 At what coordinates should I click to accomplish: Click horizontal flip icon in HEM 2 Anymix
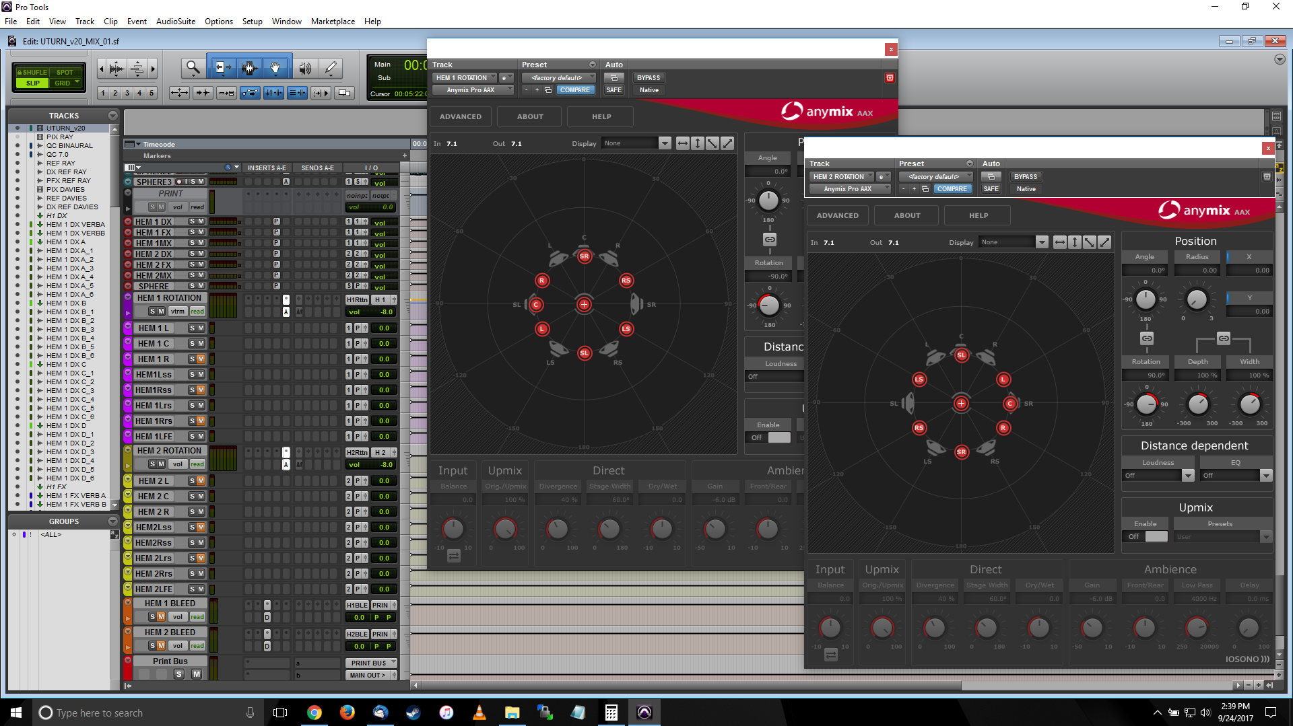click(1060, 242)
